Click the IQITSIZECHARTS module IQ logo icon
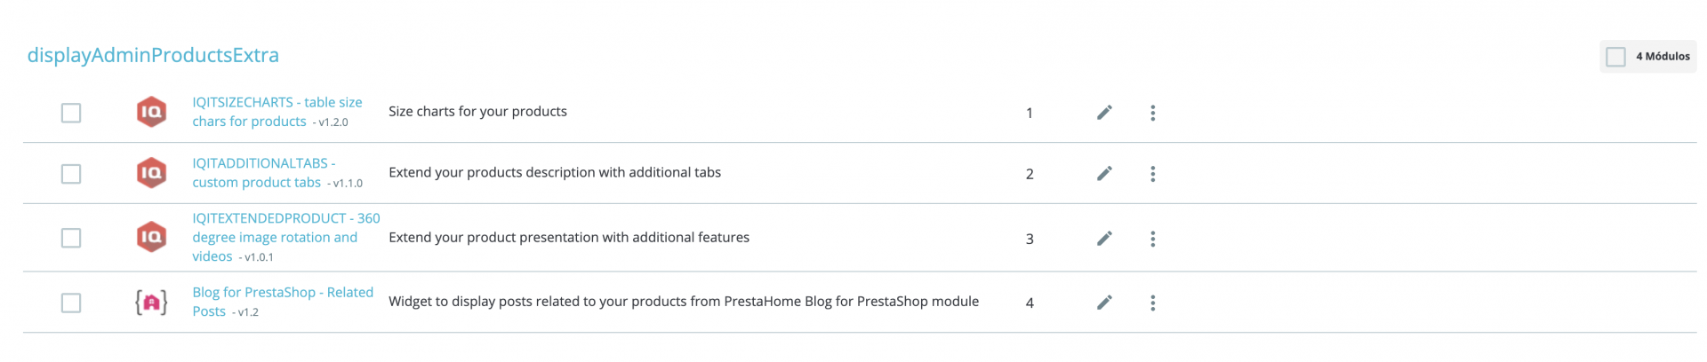Viewport: 1707px width, 362px height. click(x=151, y=112)
